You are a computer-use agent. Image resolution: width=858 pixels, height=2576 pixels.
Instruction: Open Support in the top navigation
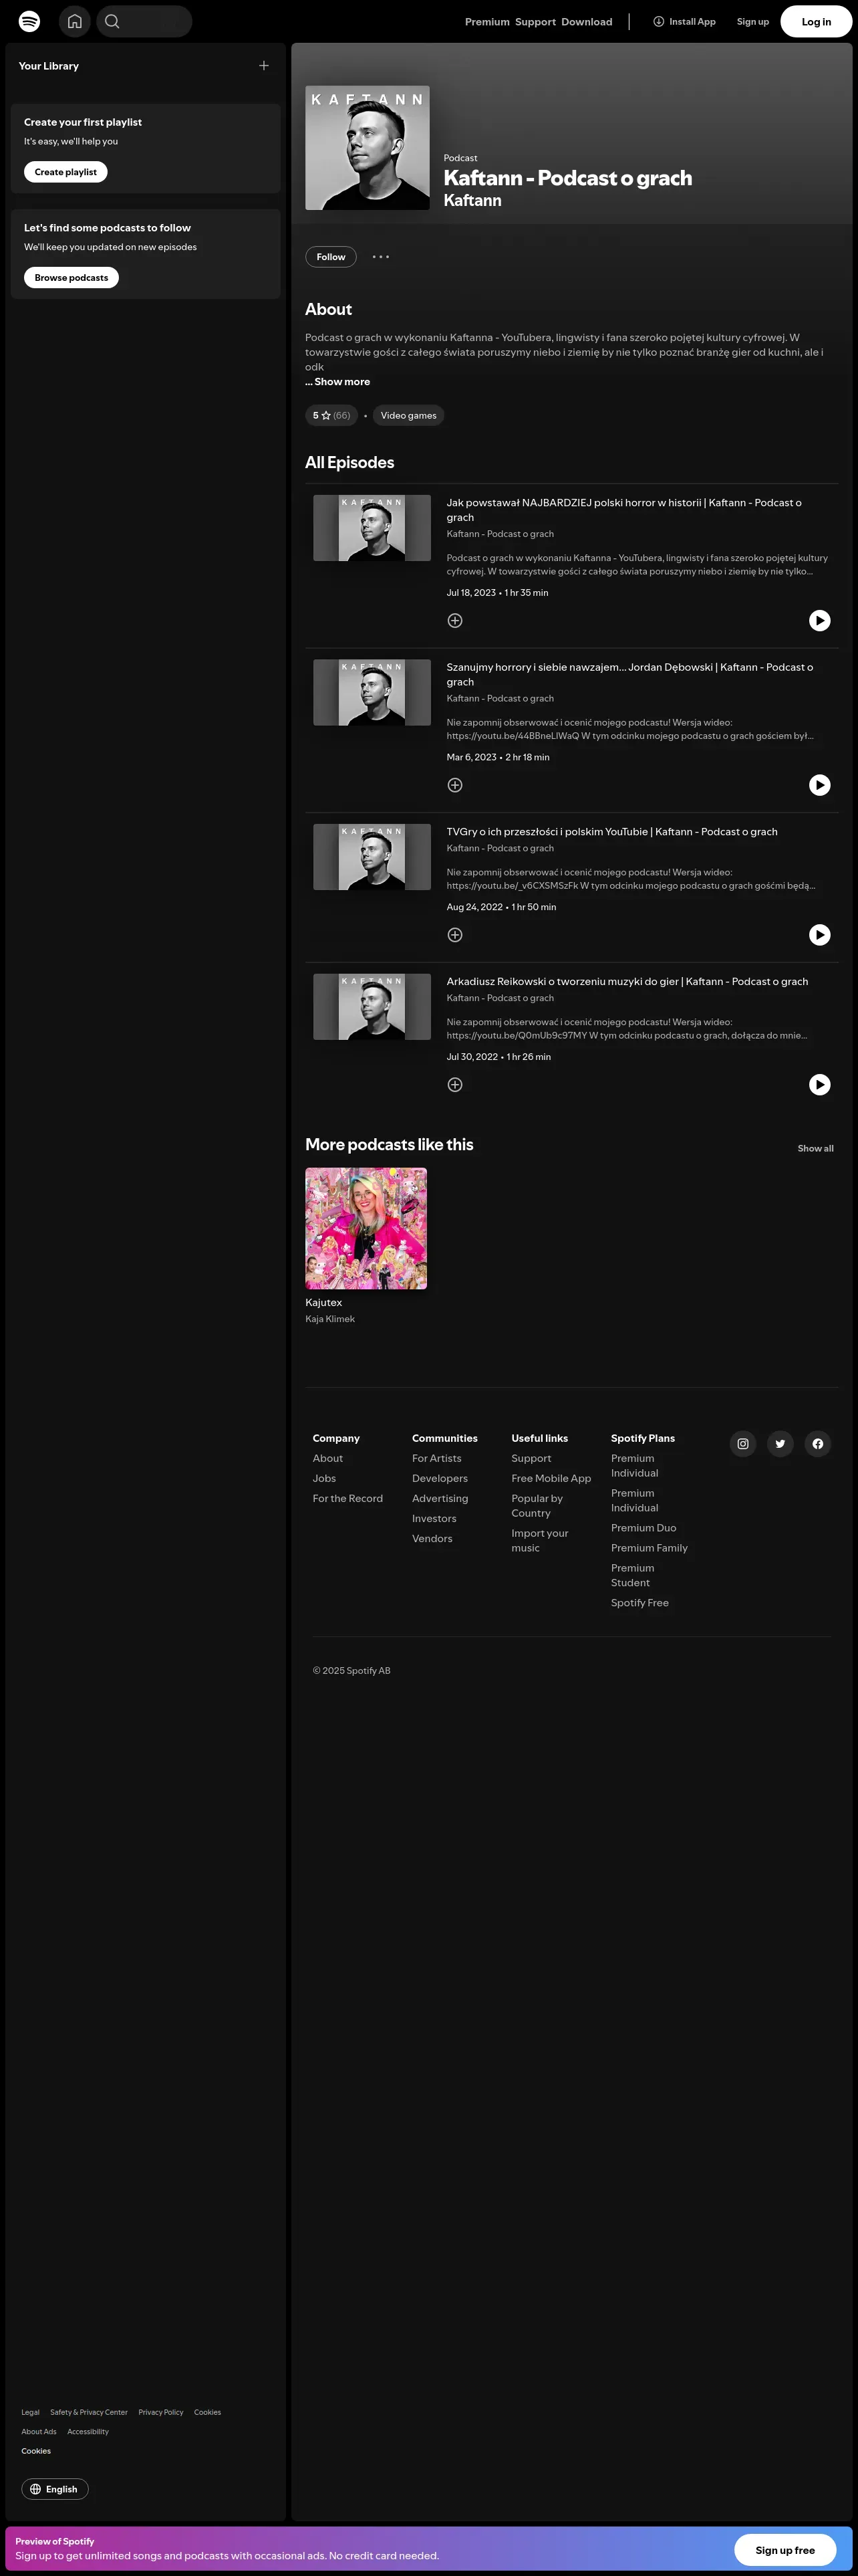(535, 22)
